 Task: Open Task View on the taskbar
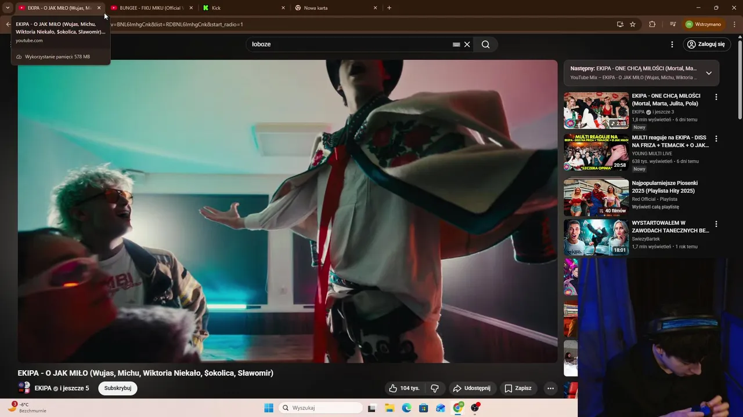(x=372, y=408)
